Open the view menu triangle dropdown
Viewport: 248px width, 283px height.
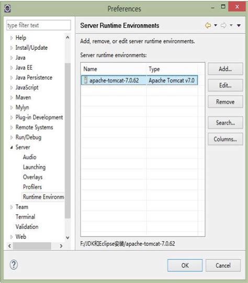pyautogui.click(x=239, y=26)
